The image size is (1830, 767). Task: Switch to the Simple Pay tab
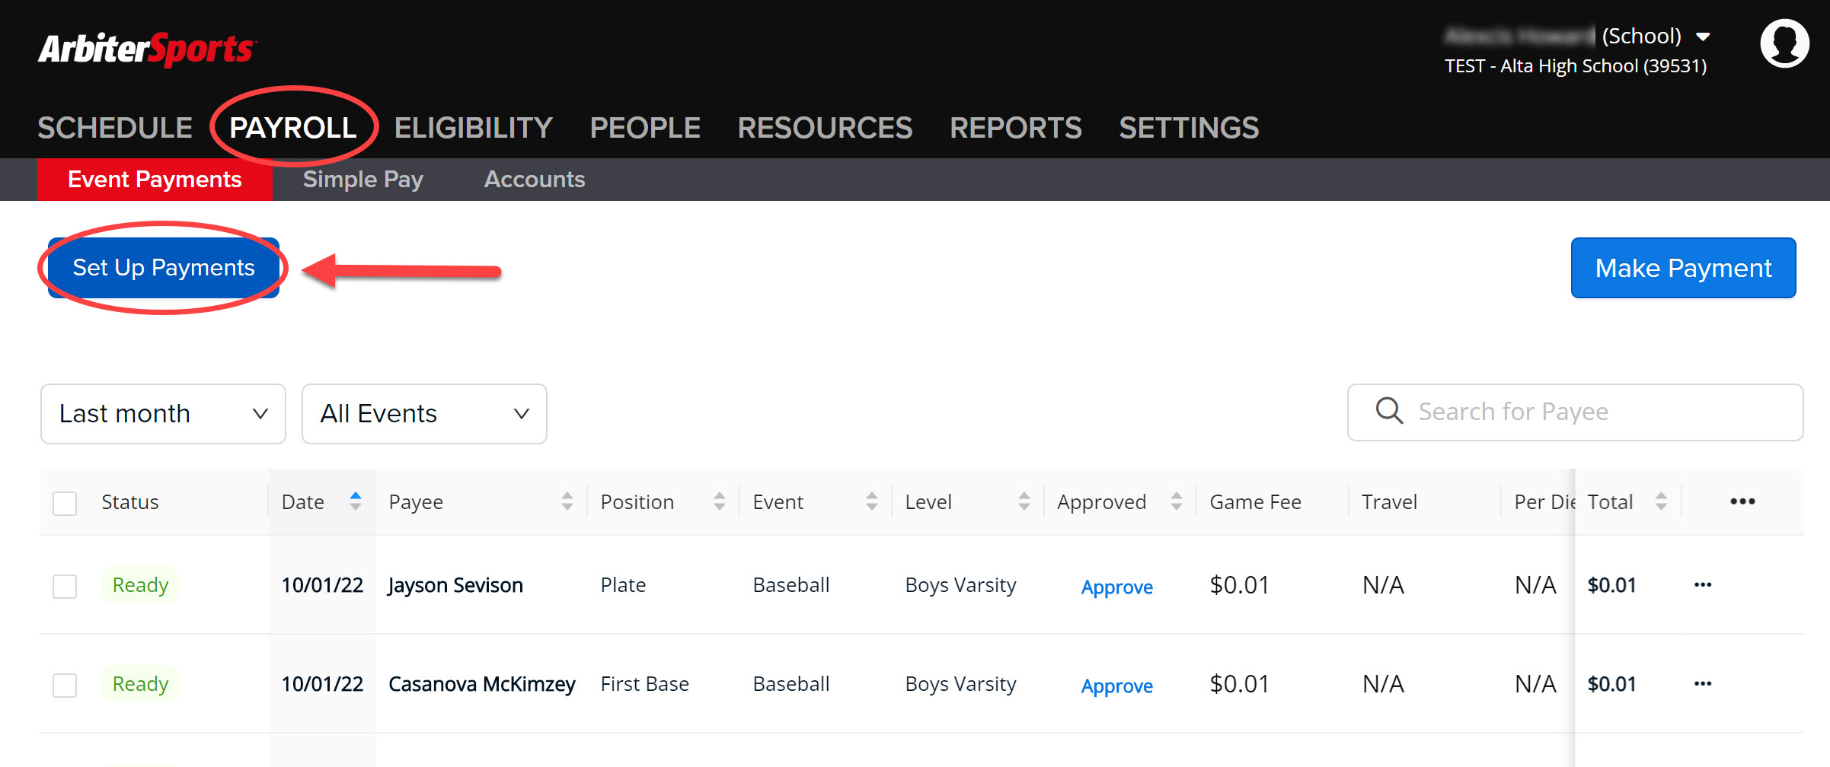coord(362,180)
